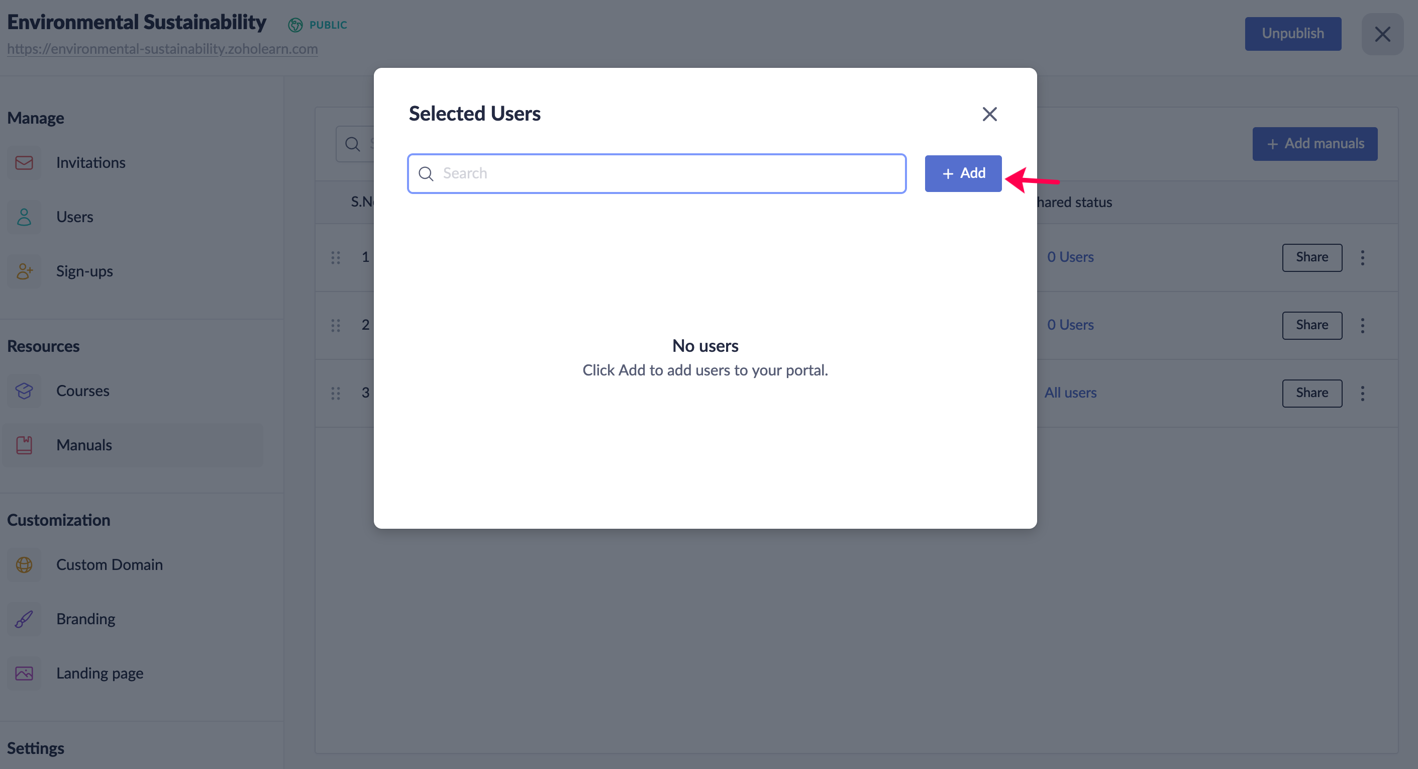Click the Sign-ups icon in sidebar

(24, 271)
